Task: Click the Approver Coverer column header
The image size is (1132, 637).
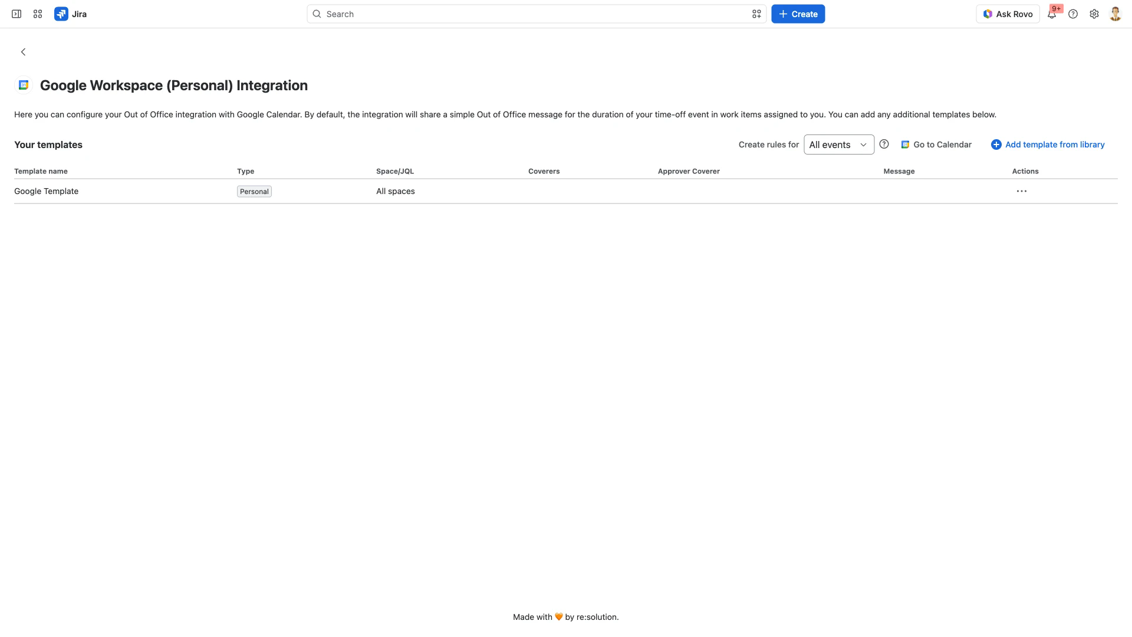Action: pos(689,171)
